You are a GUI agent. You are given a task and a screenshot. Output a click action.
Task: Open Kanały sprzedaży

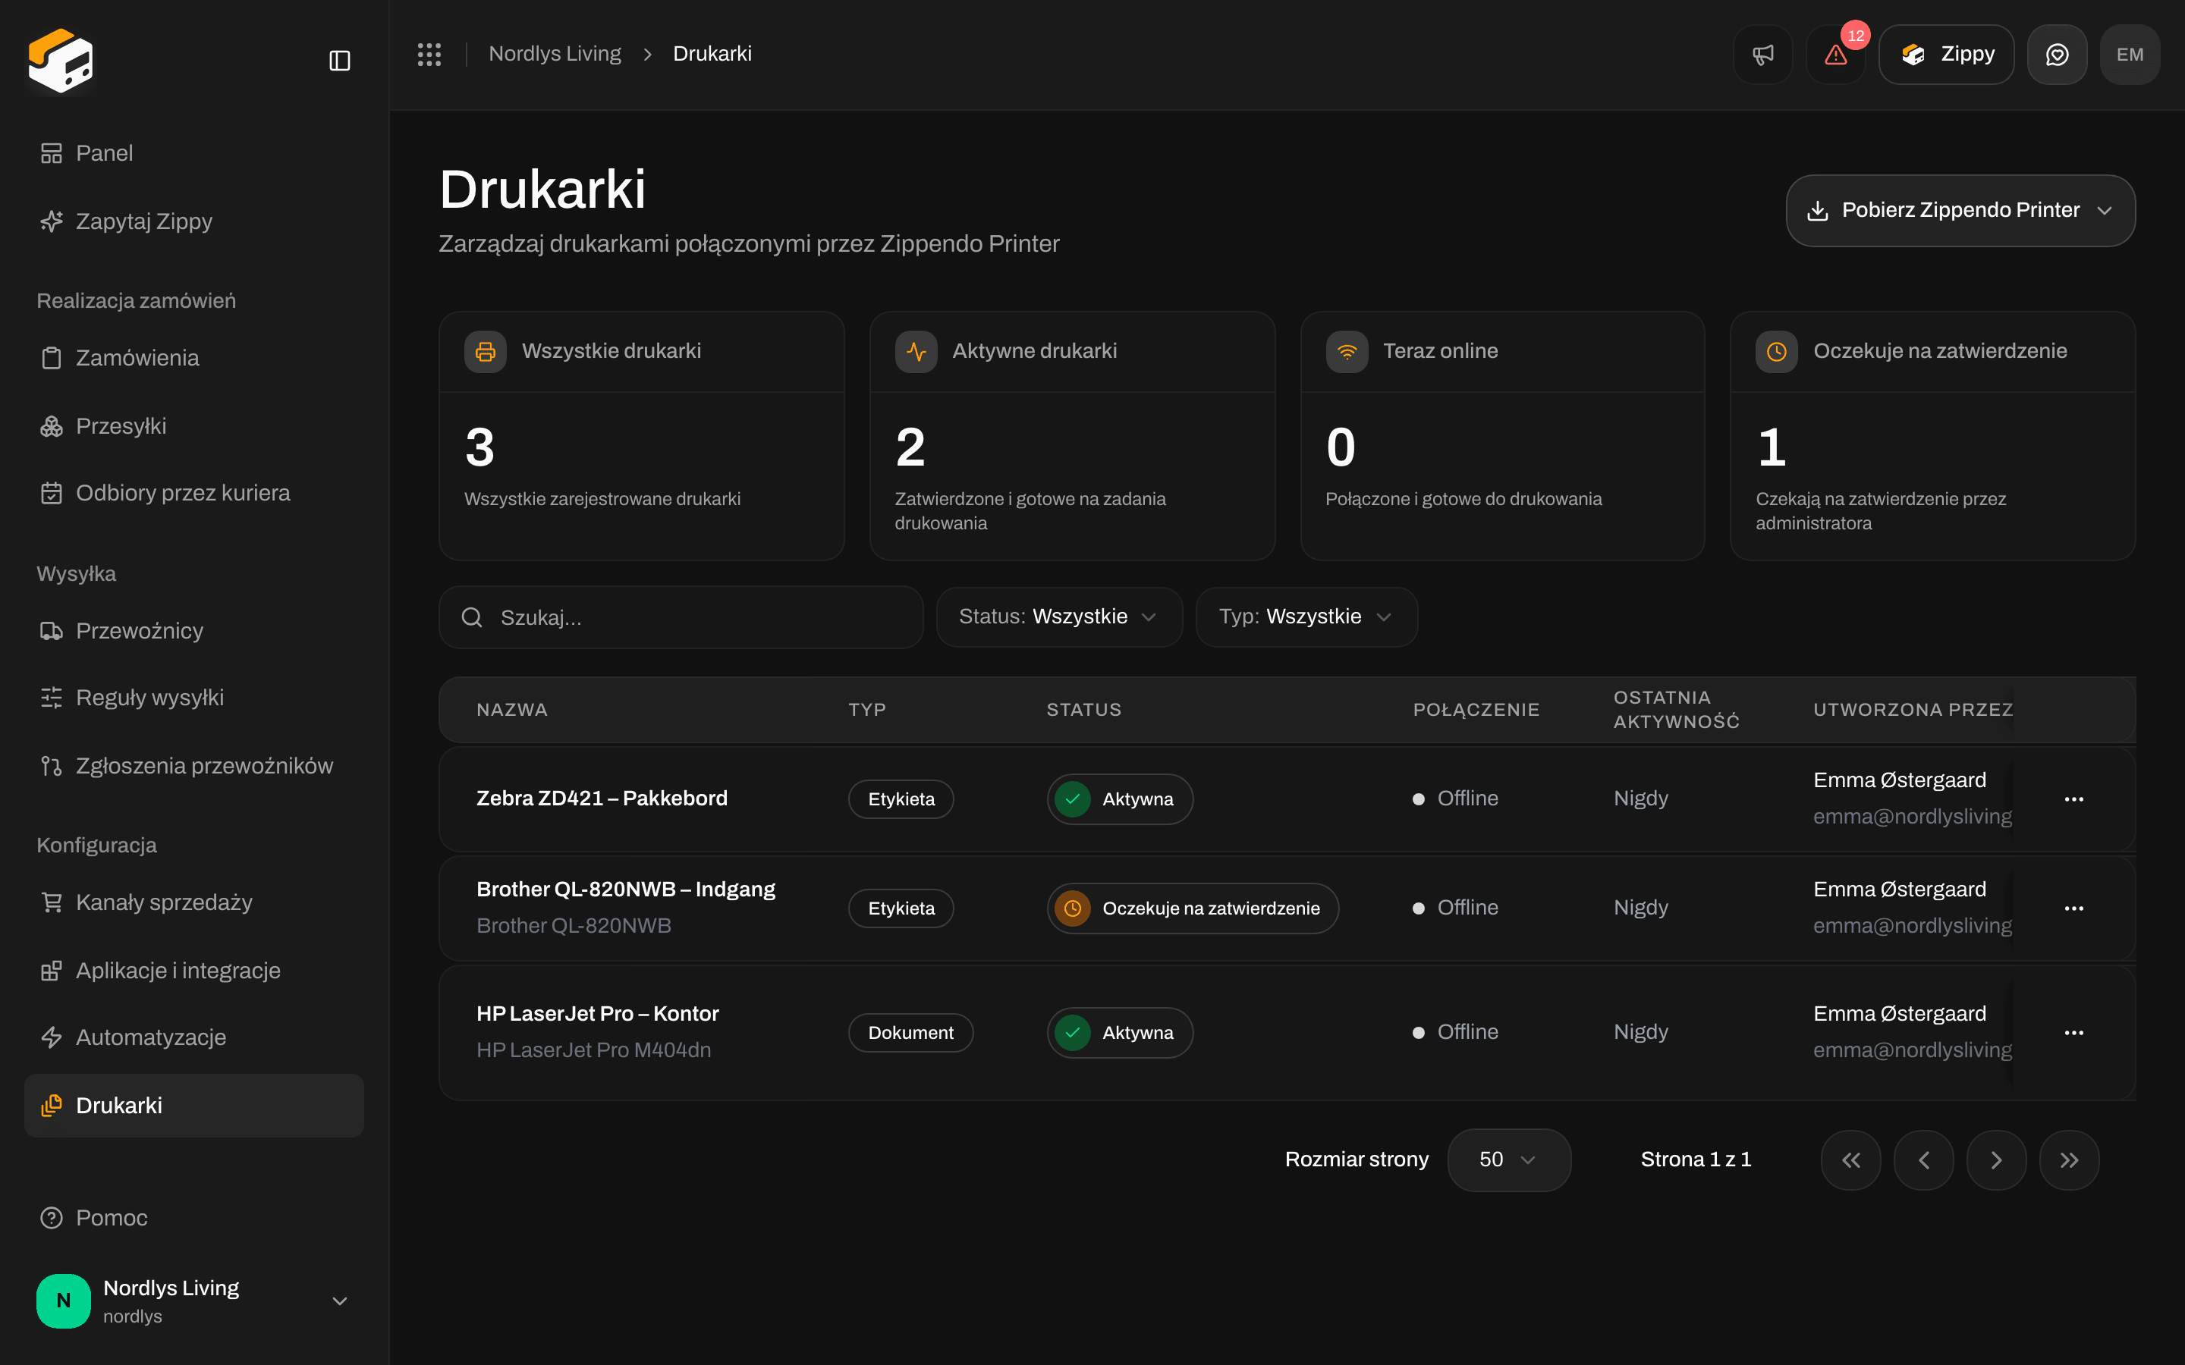point(194,902)
